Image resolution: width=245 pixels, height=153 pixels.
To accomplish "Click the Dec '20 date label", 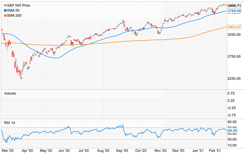I will tap(178, 151).
